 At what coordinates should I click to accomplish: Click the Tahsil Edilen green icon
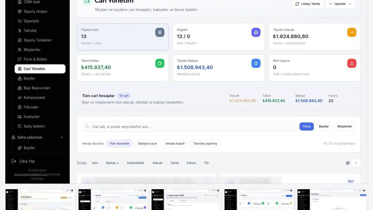(160, 63)
